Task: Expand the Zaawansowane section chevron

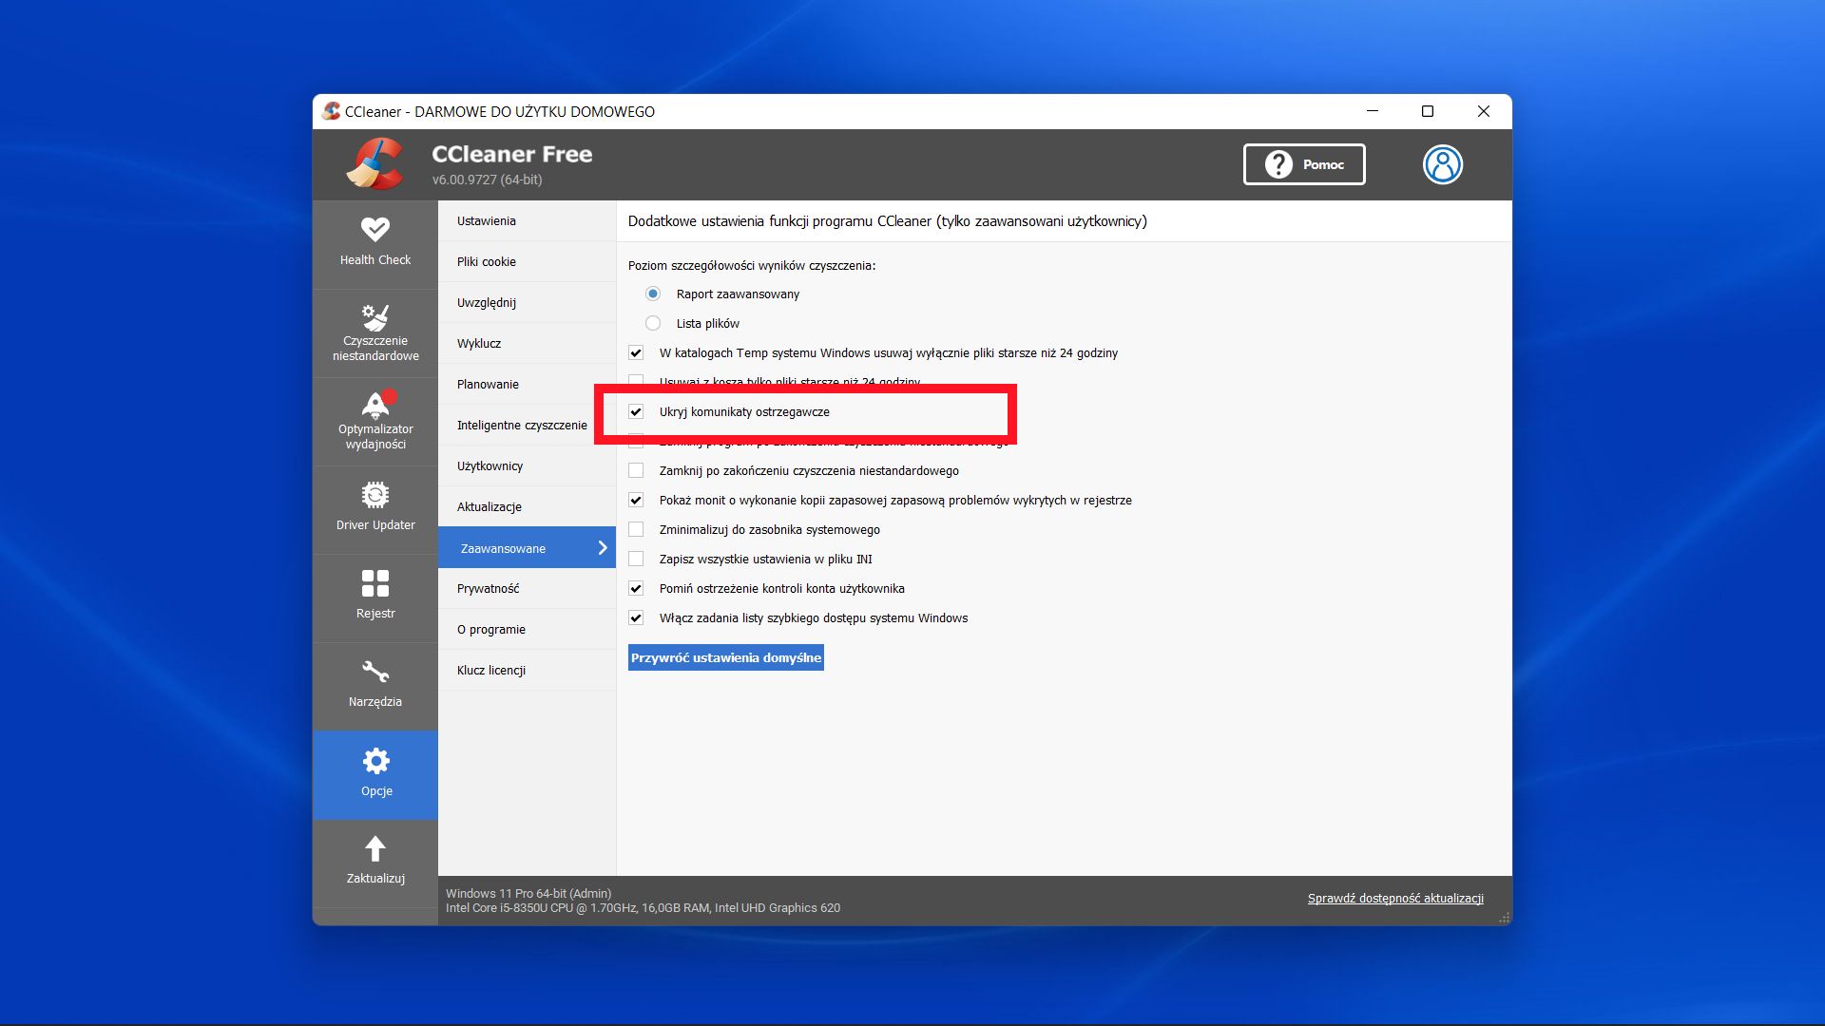Action: (603, 547)
